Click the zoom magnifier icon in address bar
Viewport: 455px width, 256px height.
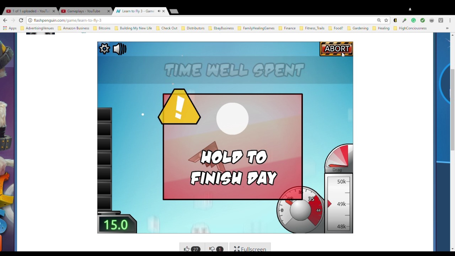tap(379, 20)
